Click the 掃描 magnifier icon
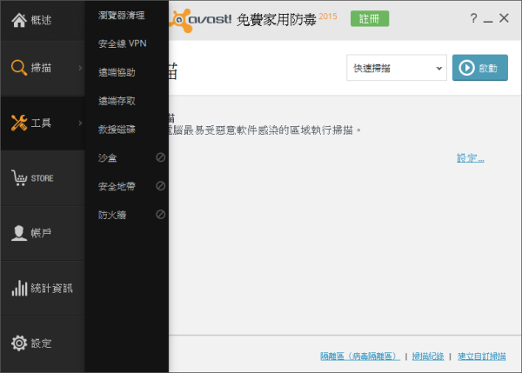This screenshot has height=373, width=522. tap(19, 68)
